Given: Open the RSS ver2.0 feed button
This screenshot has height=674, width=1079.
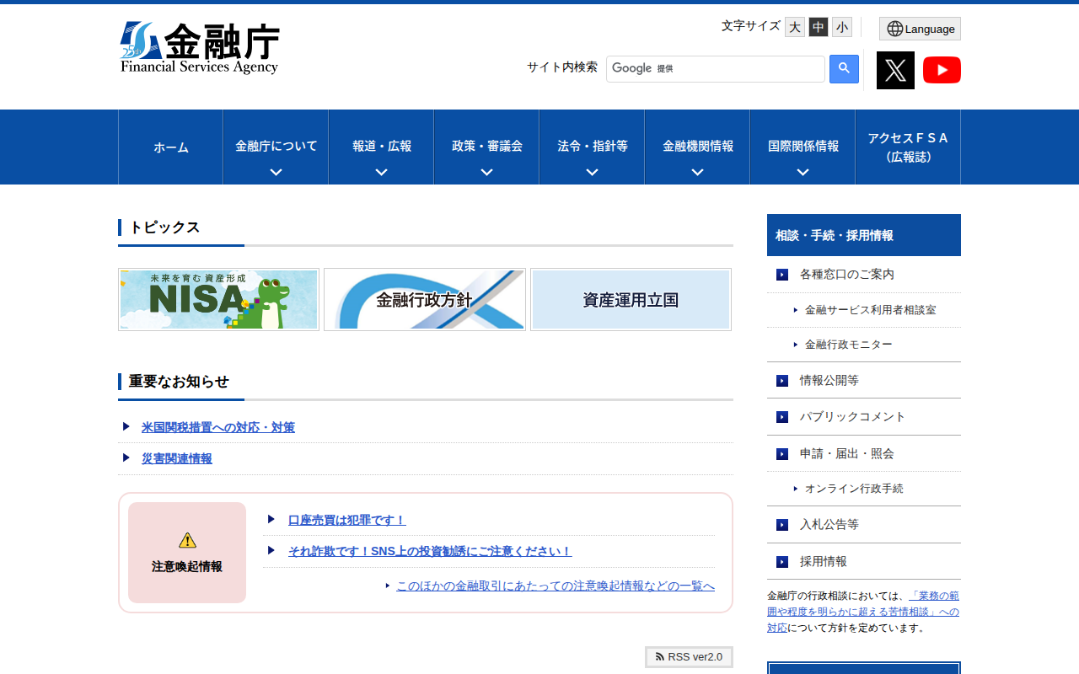Looking at the screenshot, I should 689,657.
